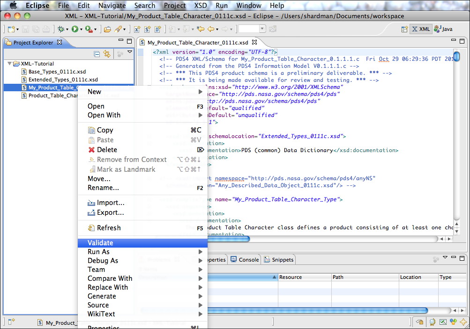Go to last edit location icon
The height and width of the screenshot is (329, 470).
(200, 29)
